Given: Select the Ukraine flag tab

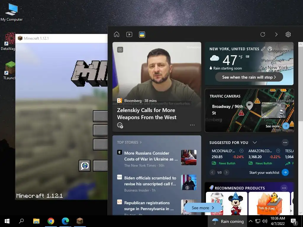Looking at the screenshot, I should pyautogui.click(x=142, y=35).
